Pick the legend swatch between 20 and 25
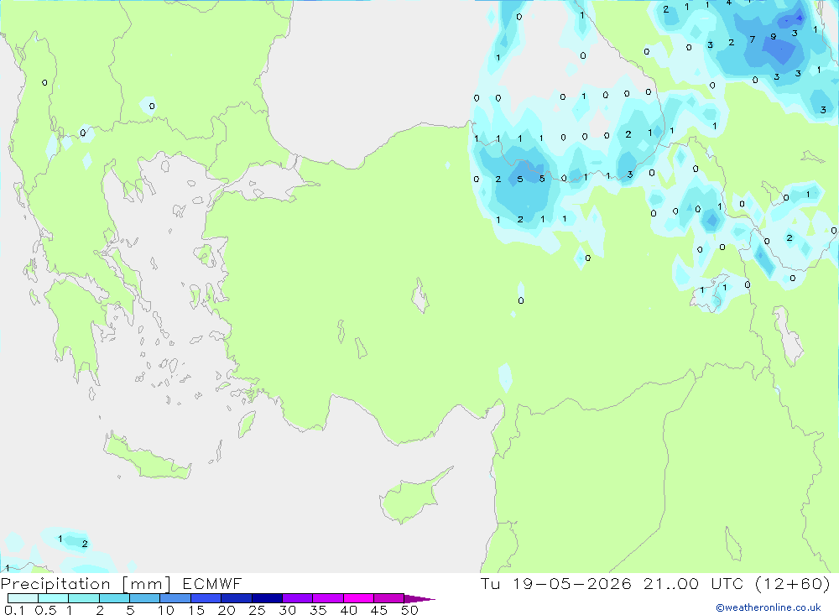 tap(237, 598)
